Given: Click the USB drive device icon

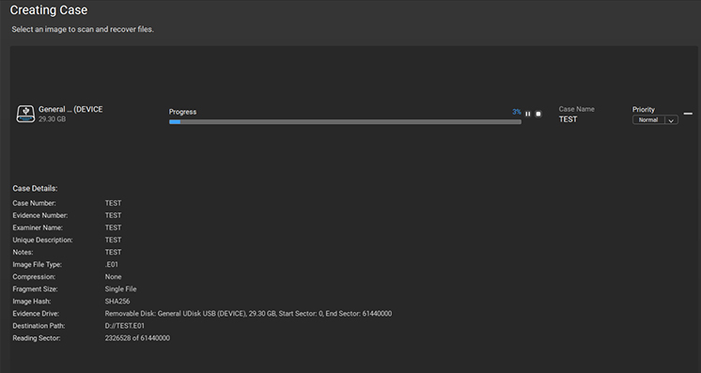Looking at the screenshot, I should click(x=25, y=114).
